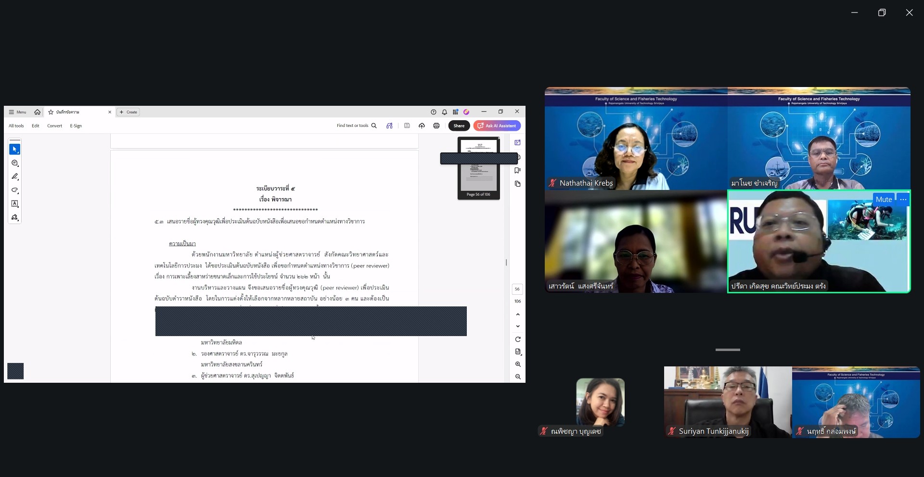Click the print icon
Viewport: 924px width, 477px height.
[x=436, y=126]
